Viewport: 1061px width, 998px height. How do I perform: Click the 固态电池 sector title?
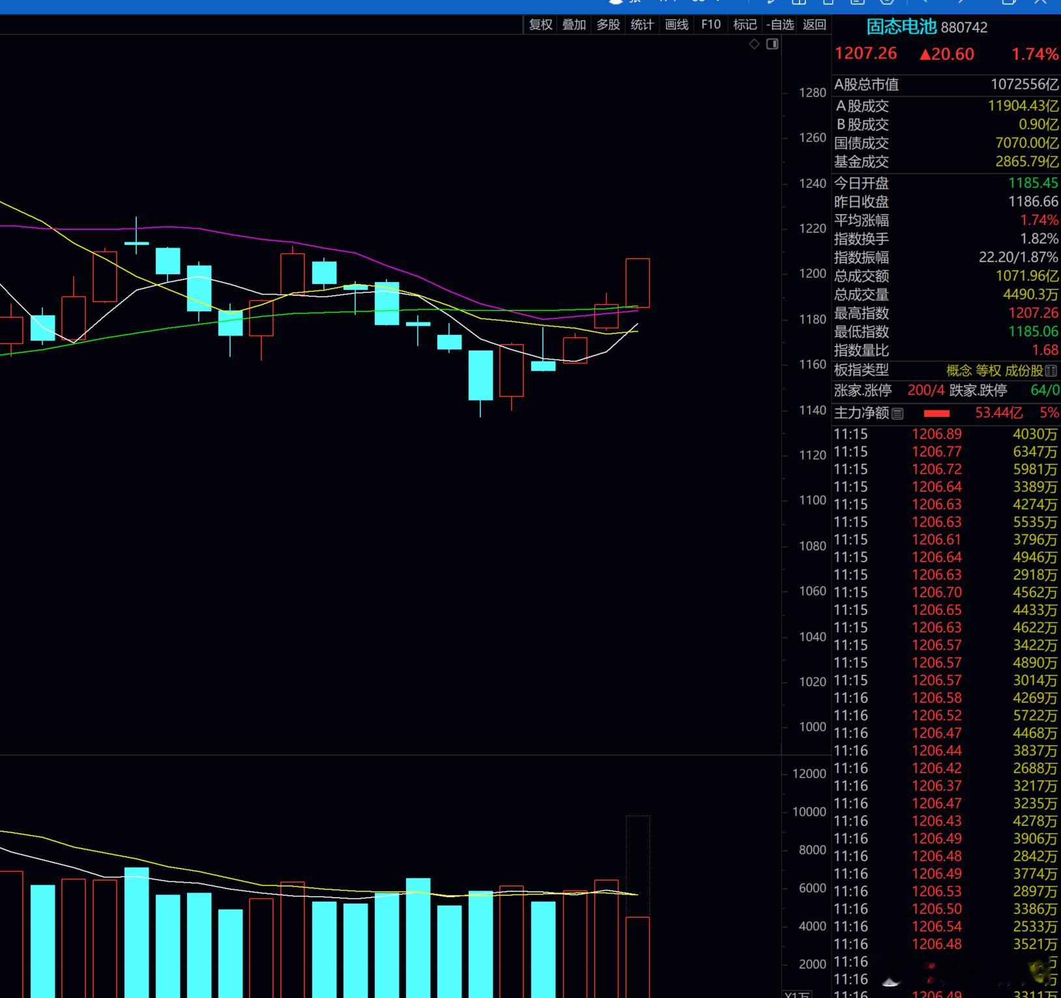pos(901,27)
